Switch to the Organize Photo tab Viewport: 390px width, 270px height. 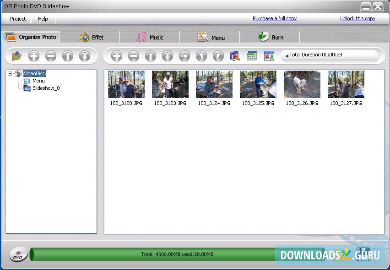31,37
